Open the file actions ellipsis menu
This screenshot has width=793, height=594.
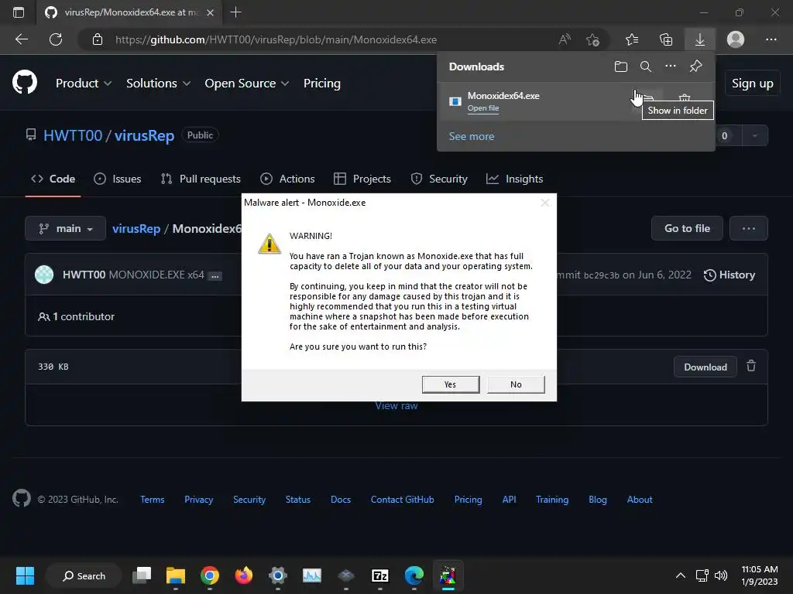(749, 228)
